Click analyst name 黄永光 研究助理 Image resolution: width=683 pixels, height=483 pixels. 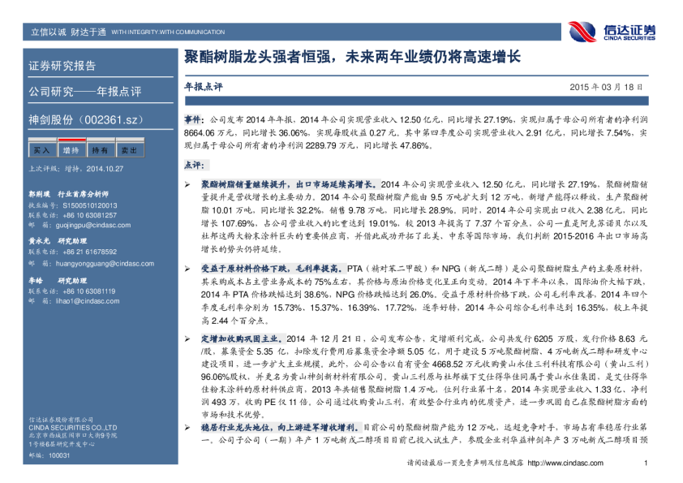(58, 240)
